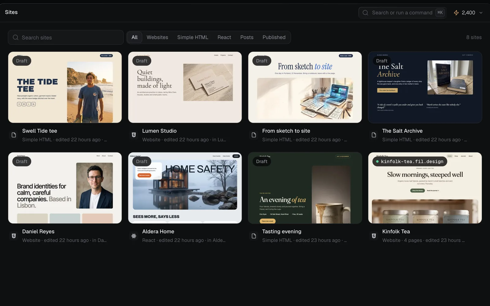
Task: Open the Lumen Studio site thumbnail
Action: click(185, 87)
